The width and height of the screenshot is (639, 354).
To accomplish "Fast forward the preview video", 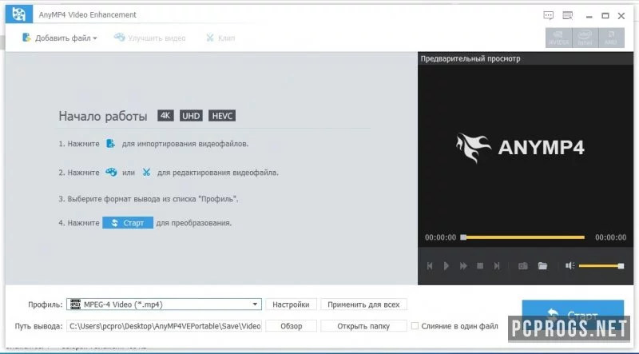I will (463, 266).
